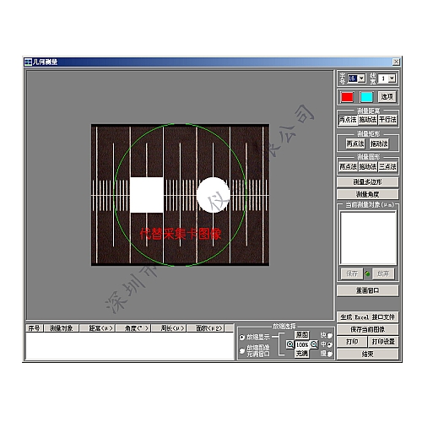This screenshot has height=422, width=422.
Task: Choose the 慢 speed radio button
Action: [329, 354]
